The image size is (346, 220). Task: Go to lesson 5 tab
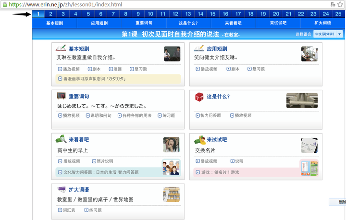coord(88,14)
